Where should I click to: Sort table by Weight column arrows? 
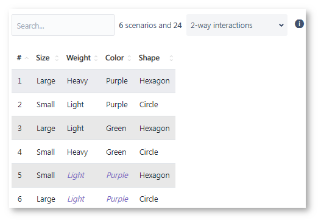coord(96,58)
